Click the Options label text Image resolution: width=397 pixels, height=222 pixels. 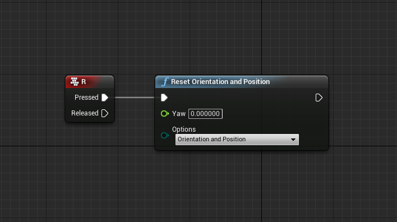tap(184, 129)
